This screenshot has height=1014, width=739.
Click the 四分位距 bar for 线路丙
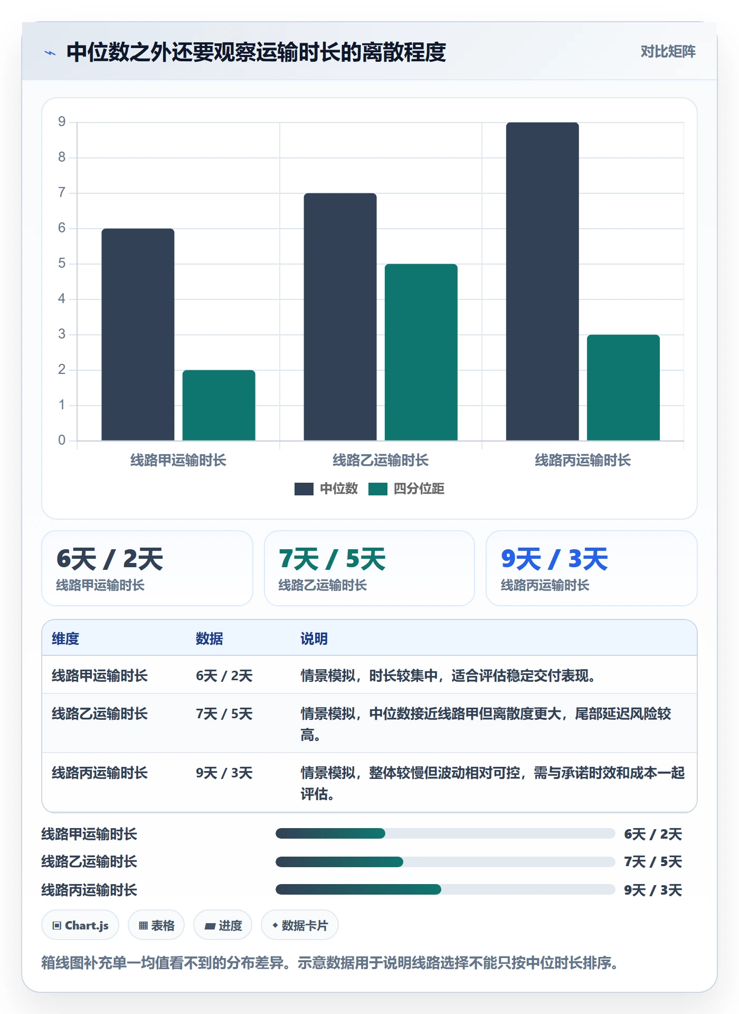pos(623,388)
